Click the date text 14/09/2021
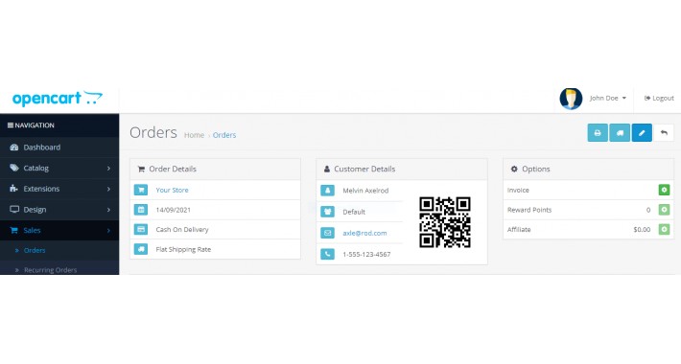681x364 pixels. (174, 210)
